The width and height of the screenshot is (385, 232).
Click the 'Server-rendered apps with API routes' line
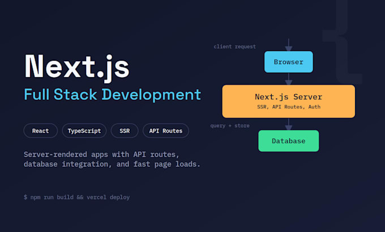(x=102, y=154)
